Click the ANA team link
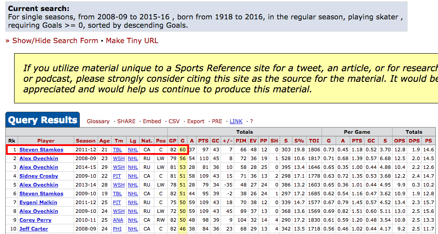 [118, 220]
